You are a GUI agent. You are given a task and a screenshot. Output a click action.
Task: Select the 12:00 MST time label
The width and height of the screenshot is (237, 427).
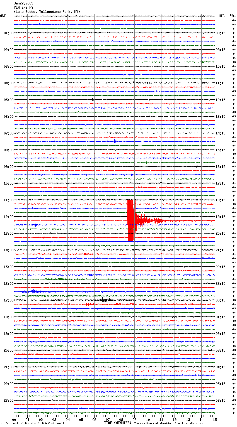[9, 217]
